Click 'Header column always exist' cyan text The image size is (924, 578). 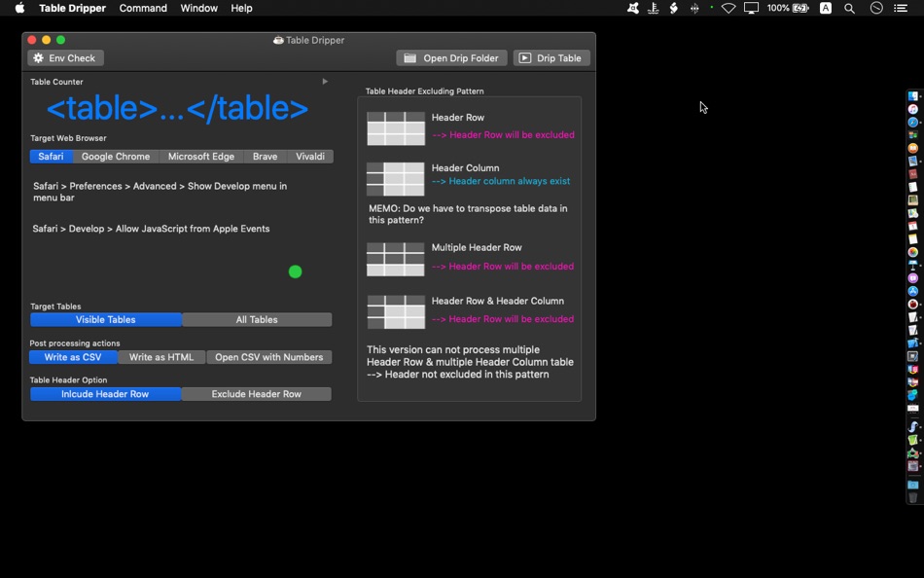pyautogui.click(x=501, y=181)
